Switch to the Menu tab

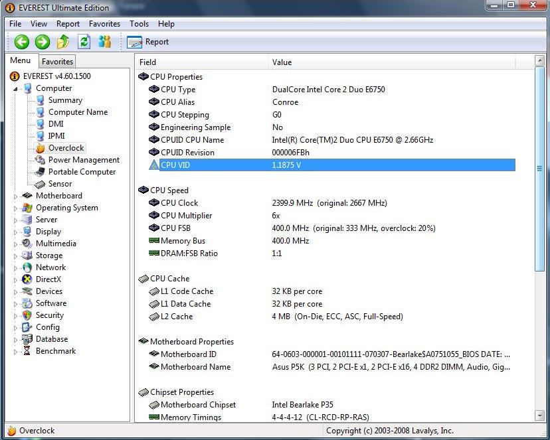[21, 60]
